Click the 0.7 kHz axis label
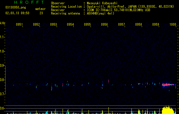The height and width of the screenshot is (114, 179). 2,94
